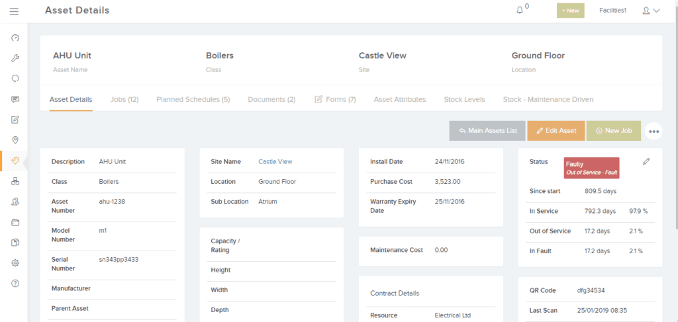Open the Planned Schedules (5) tab
The image size is (678, 322).
(193, 99)
